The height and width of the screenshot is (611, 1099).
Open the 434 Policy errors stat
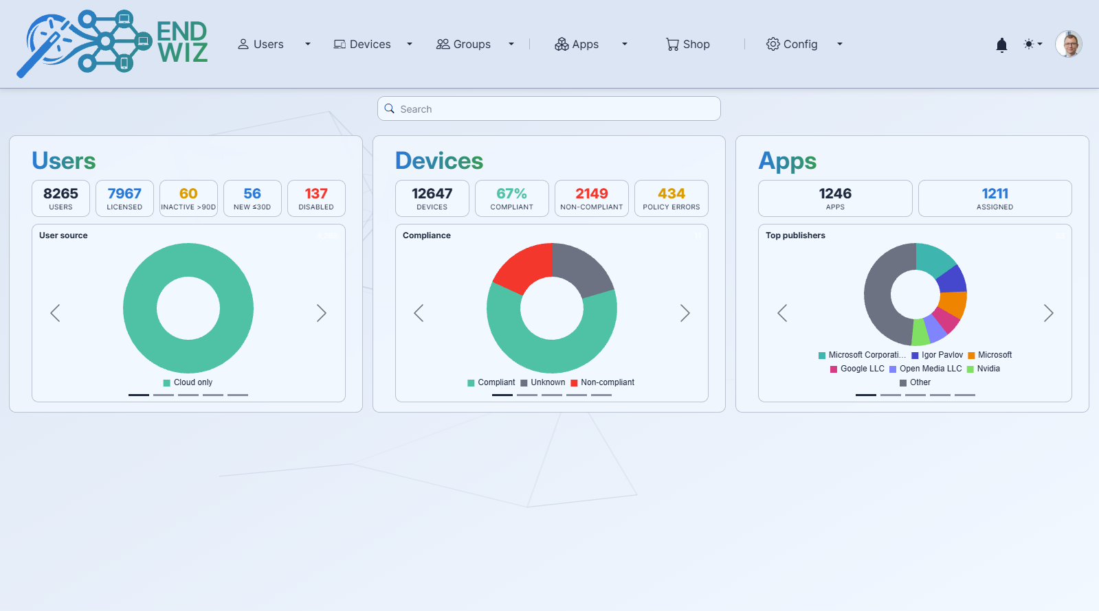(671, 198)
